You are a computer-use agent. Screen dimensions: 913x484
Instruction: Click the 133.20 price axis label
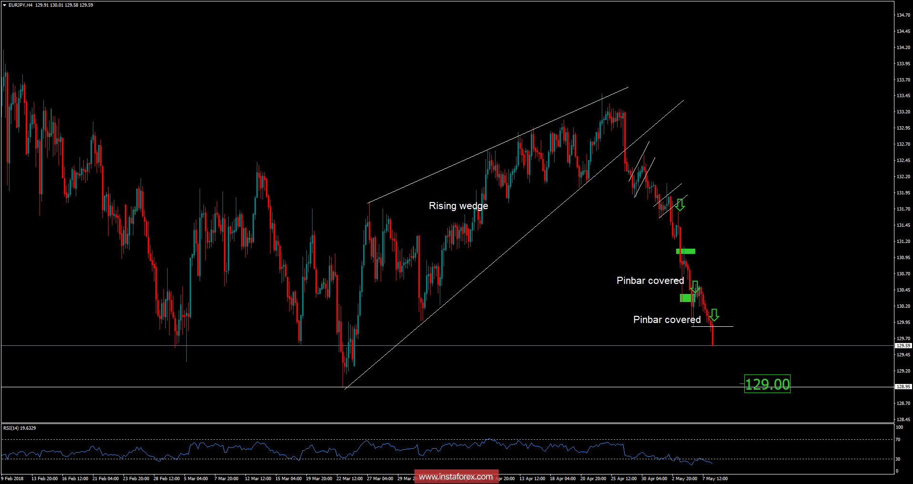pos(903,112)
